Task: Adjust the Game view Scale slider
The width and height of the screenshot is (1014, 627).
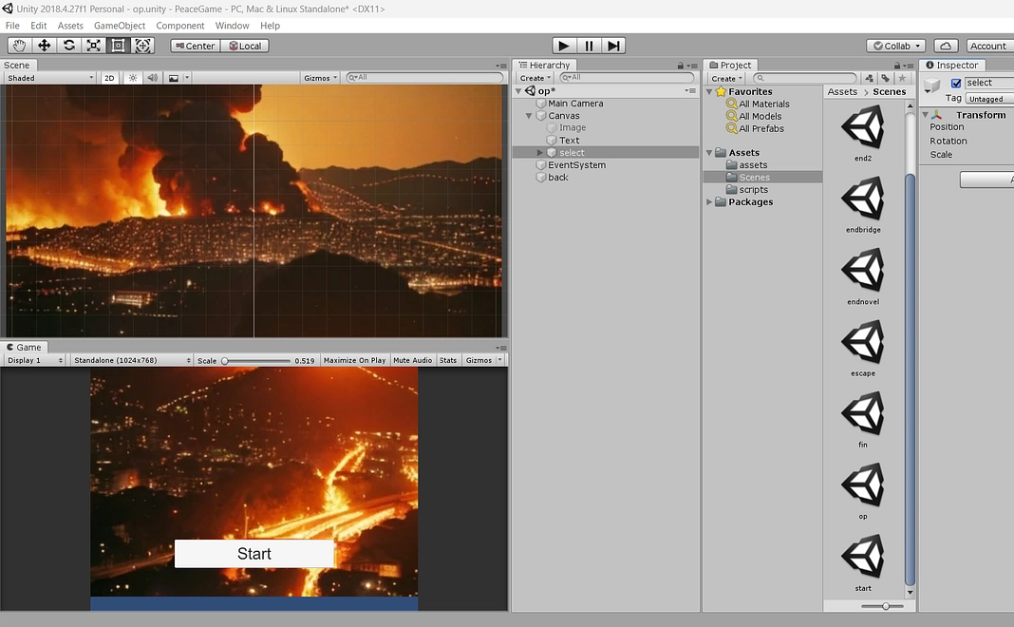Action: [x=226, y=361]
